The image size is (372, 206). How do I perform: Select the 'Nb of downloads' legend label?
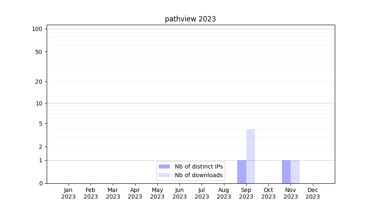198,175
